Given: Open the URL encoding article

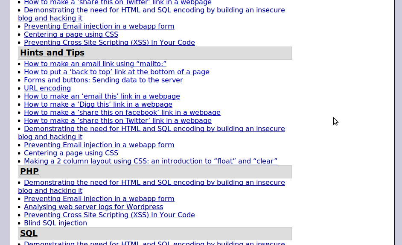Looking at the screenshot, I should (x=47, y=88).
